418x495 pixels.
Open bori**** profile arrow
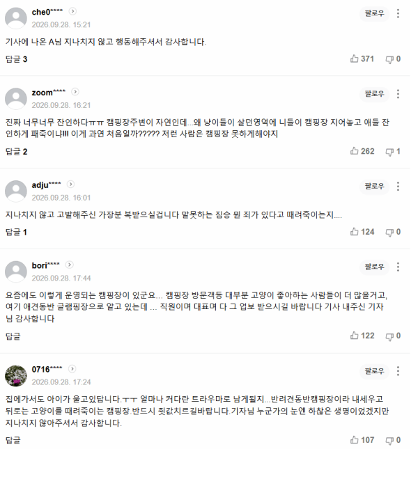point(70,265)
